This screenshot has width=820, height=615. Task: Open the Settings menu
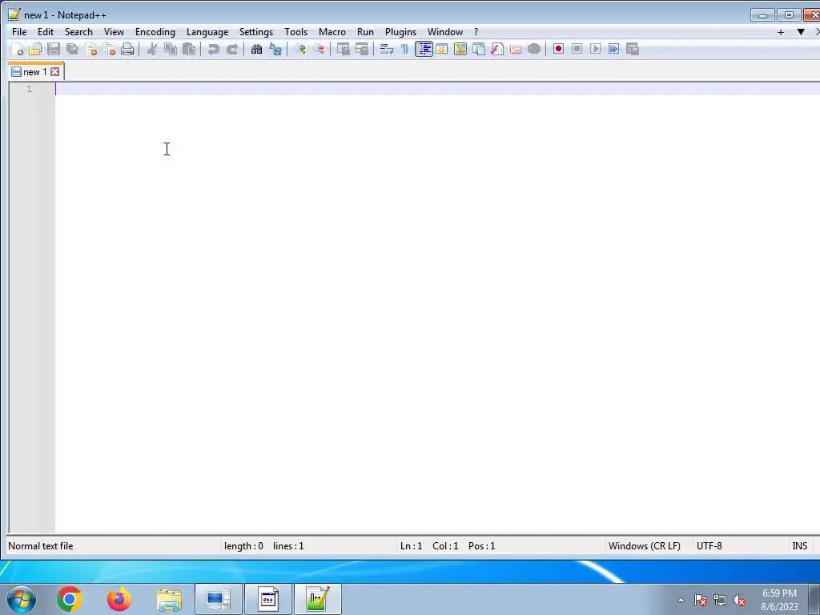point(255,32)
